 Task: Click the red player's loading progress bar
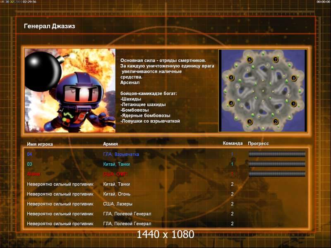tap(277, 174)
